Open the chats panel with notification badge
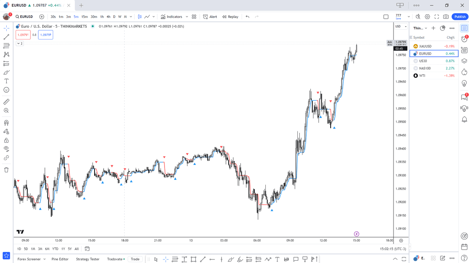 (x=464, y=97)
